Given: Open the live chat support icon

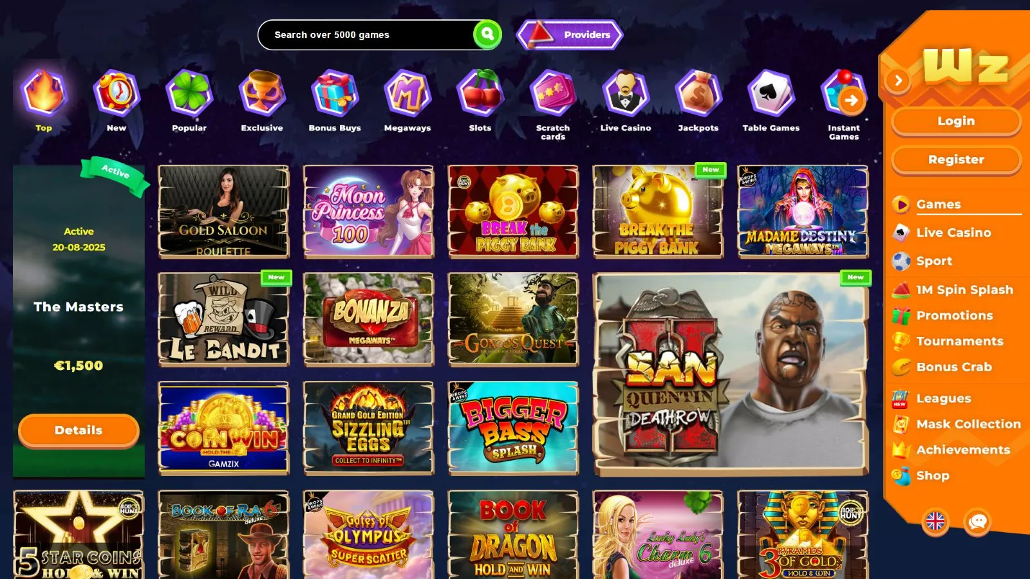Looking at the screenshot, I should pyautogui.click(x=977, y=521).
